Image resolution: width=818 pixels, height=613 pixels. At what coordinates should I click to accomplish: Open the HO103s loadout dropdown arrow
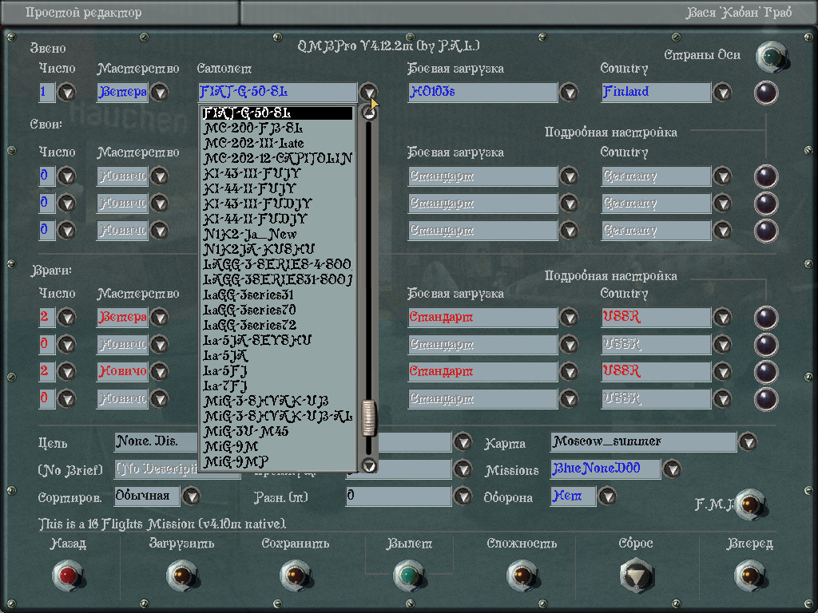[569, 93]
